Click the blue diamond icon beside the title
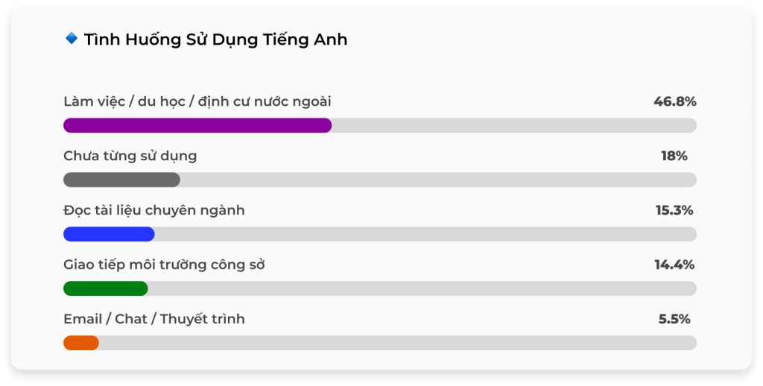 pyautogui.click(x=72, y=39)
